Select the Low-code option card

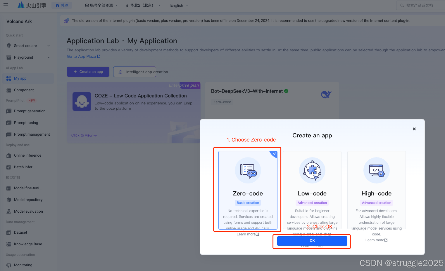312,190
